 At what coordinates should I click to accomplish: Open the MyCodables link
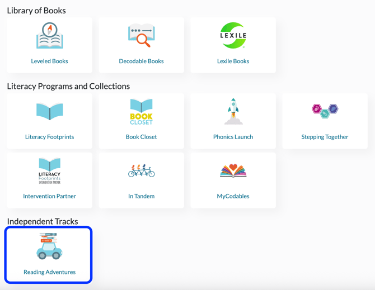tap(233, 196)
